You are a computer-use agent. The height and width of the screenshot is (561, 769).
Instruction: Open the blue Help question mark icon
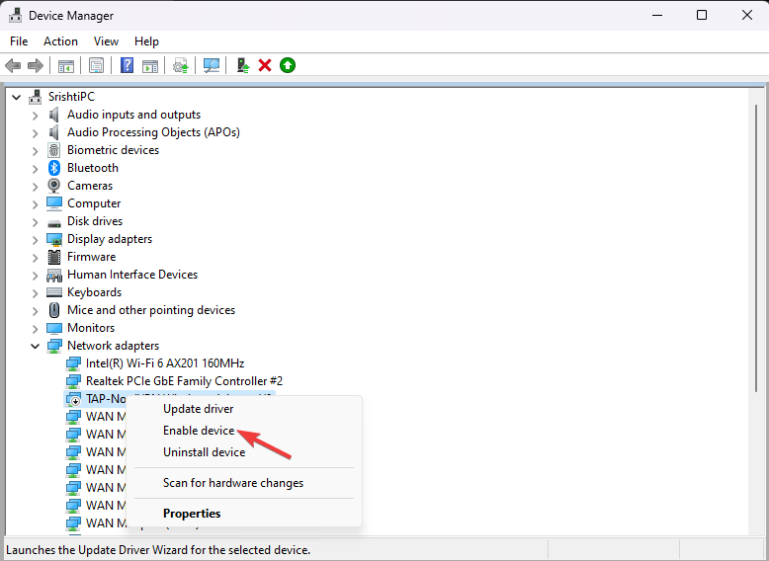coord(128,65)
